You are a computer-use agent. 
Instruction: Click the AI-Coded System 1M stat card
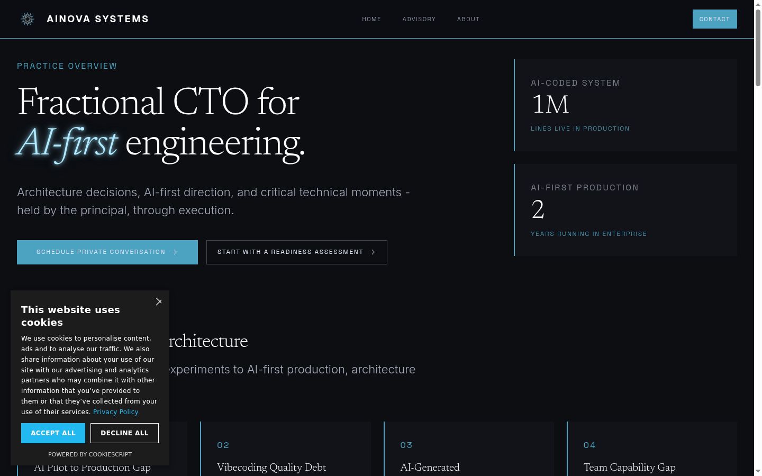(625, 105)
